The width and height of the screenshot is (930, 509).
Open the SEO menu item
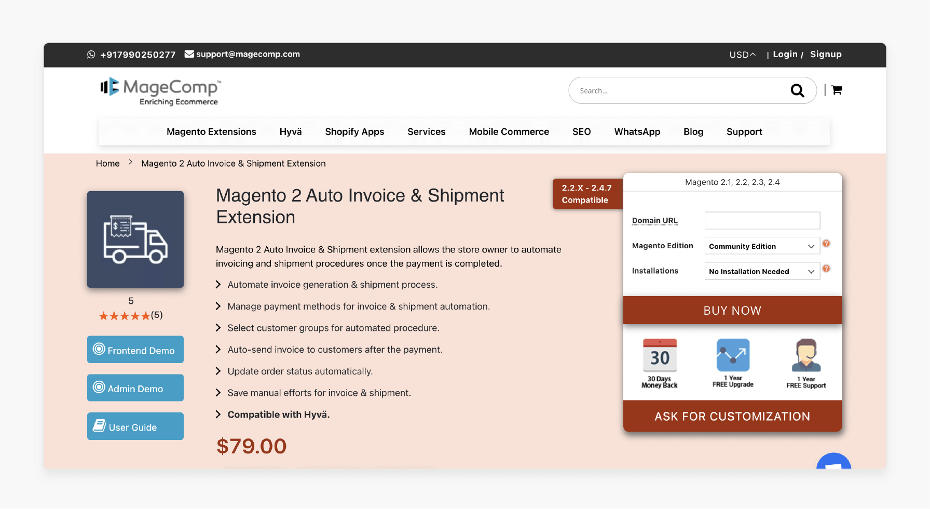[582, 132]
